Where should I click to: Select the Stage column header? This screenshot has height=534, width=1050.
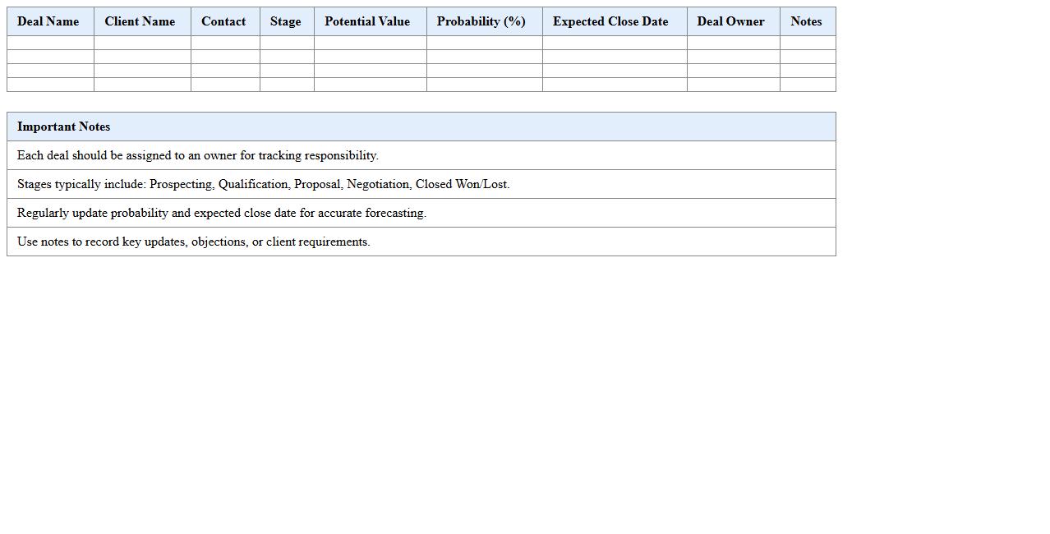tap(286, 21)
